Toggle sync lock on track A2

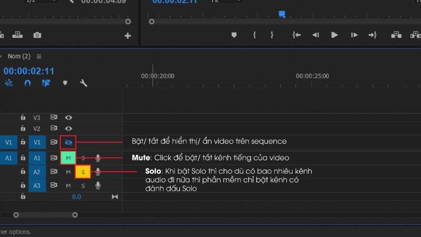click(x=54, y=172)
